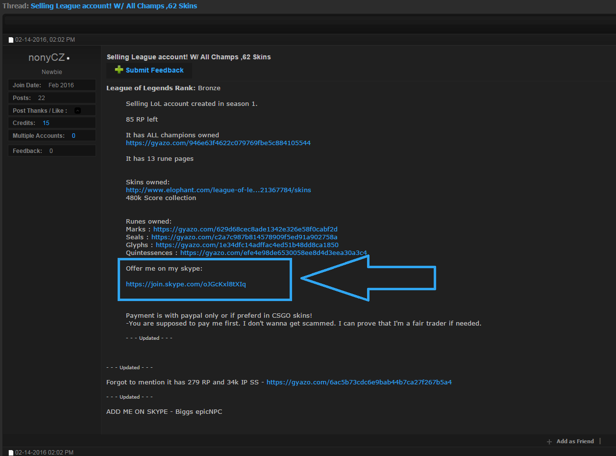Click bottom post document icon at 02-14-2016 02:02 PM
Image resolution: width=616 pixels, height=456 pixels.
11,453
